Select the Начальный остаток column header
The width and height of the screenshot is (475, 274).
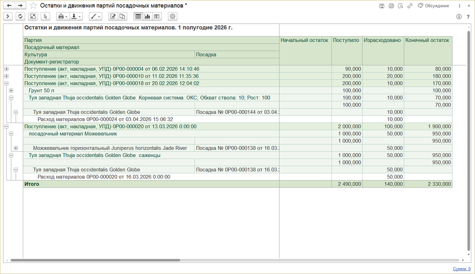pos(306,51)
